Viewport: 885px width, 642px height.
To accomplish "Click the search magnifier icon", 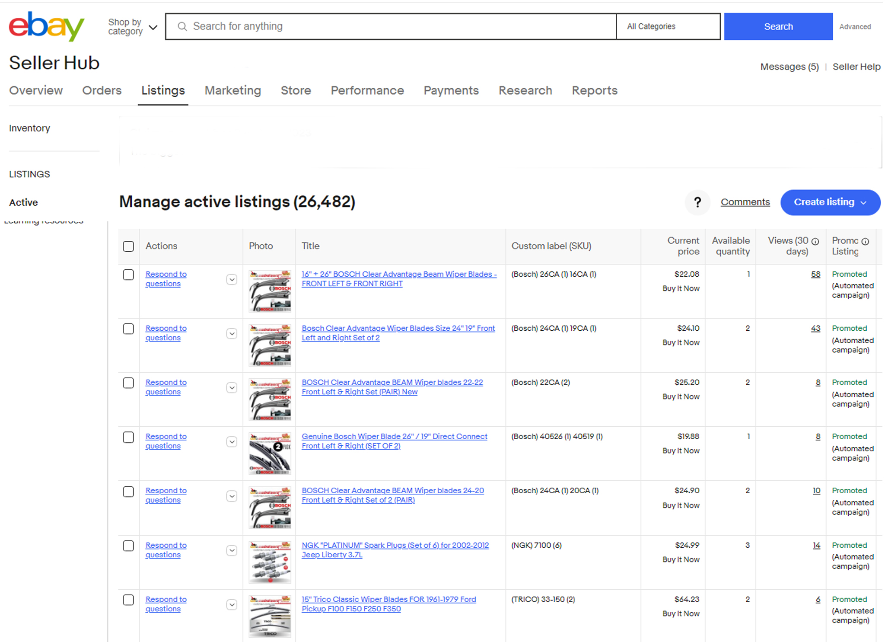I will [x=182, y=26].
